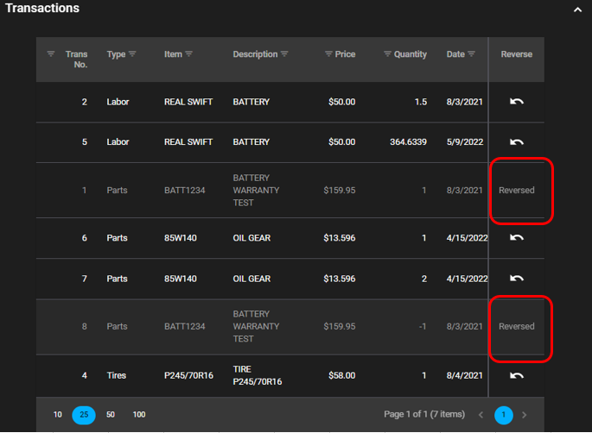The width and height of the screenshot is (592, 433).
Task: Open filter icon on Price column
Action: pos(328,54)
